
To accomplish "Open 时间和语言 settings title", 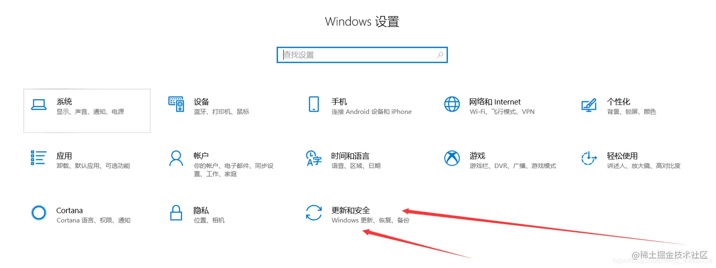I will 350,156.
